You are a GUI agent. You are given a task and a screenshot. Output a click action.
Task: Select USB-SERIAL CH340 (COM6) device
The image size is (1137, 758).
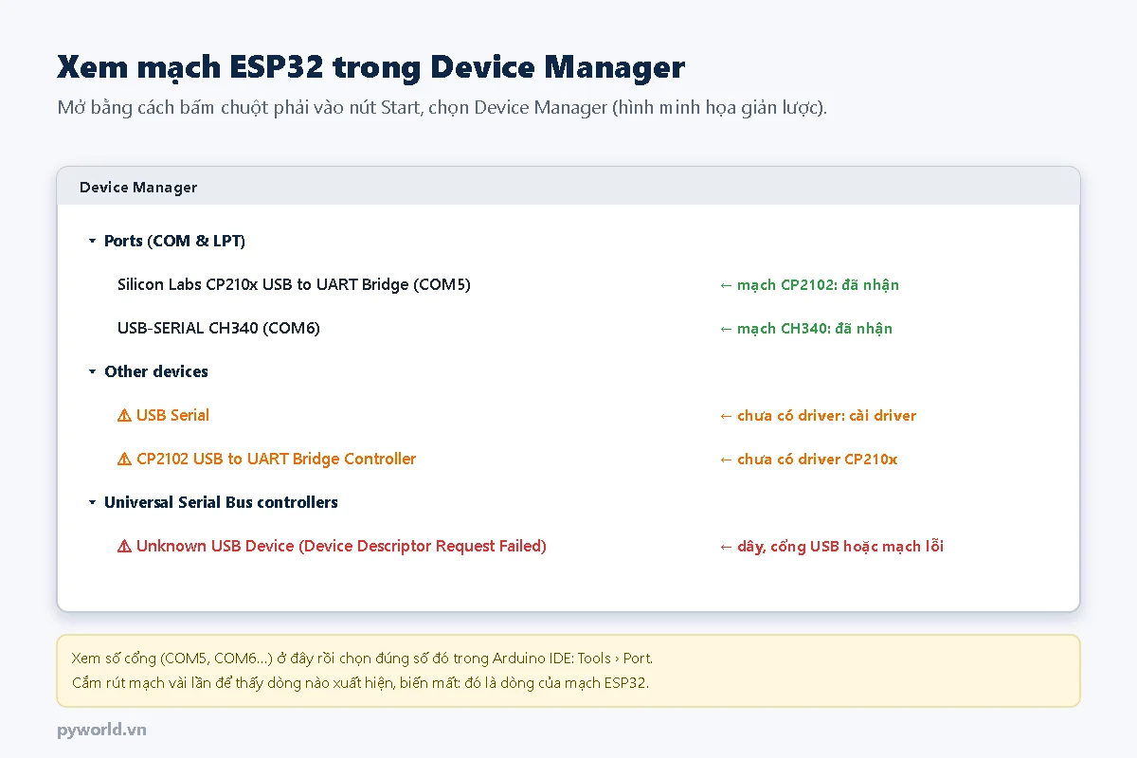point(219,328)
